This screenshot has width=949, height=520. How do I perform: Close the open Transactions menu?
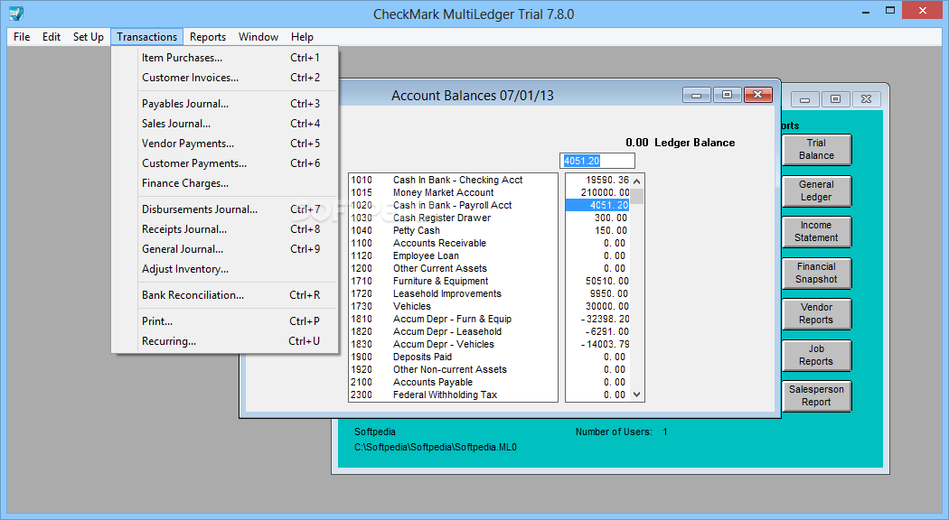point(147,37)
